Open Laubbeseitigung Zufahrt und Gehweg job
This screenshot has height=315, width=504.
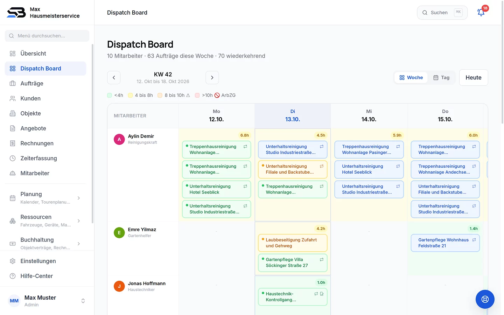(293, 243)
